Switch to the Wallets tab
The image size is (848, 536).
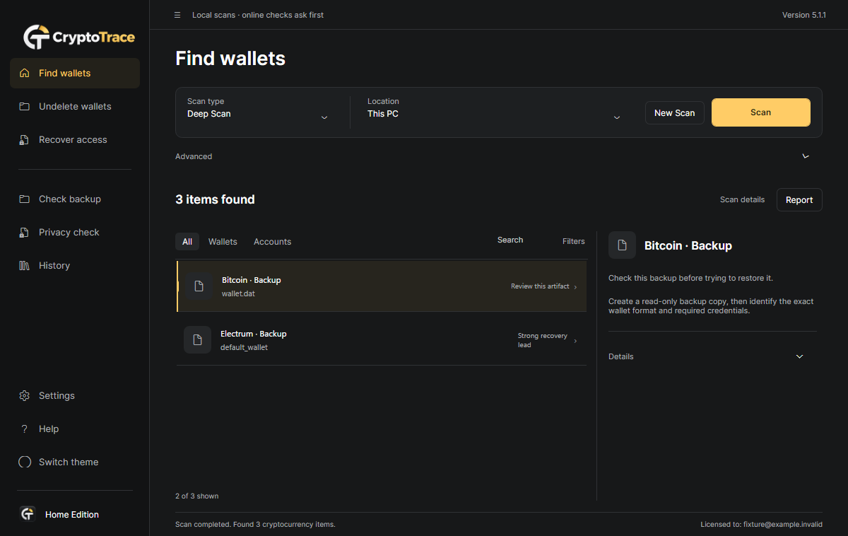pyautogui.click(x=223, y=242)
